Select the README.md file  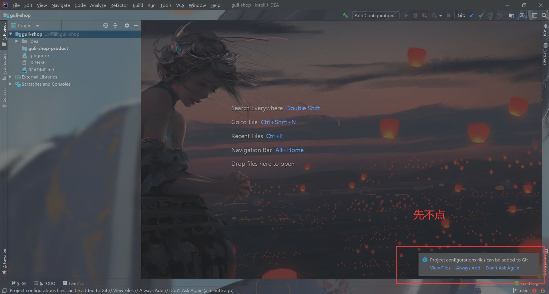pyautogui.click(x=41, y=70)
